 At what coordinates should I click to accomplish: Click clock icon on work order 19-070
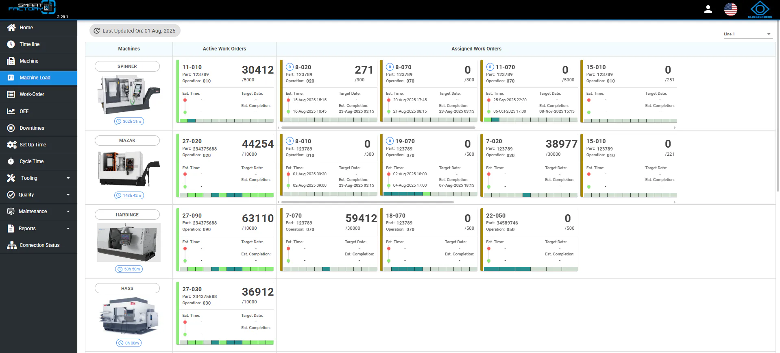pos(390,141)
